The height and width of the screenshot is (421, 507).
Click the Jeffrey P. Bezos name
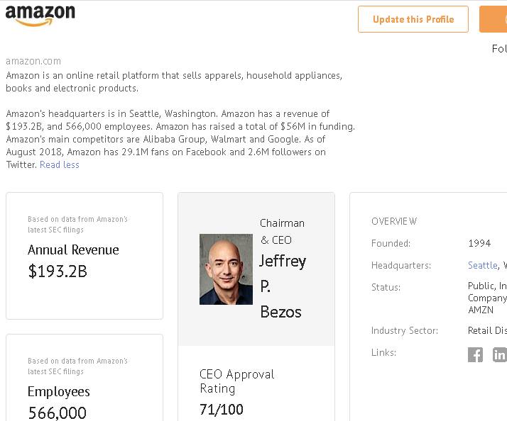click(x=282, y=286)
